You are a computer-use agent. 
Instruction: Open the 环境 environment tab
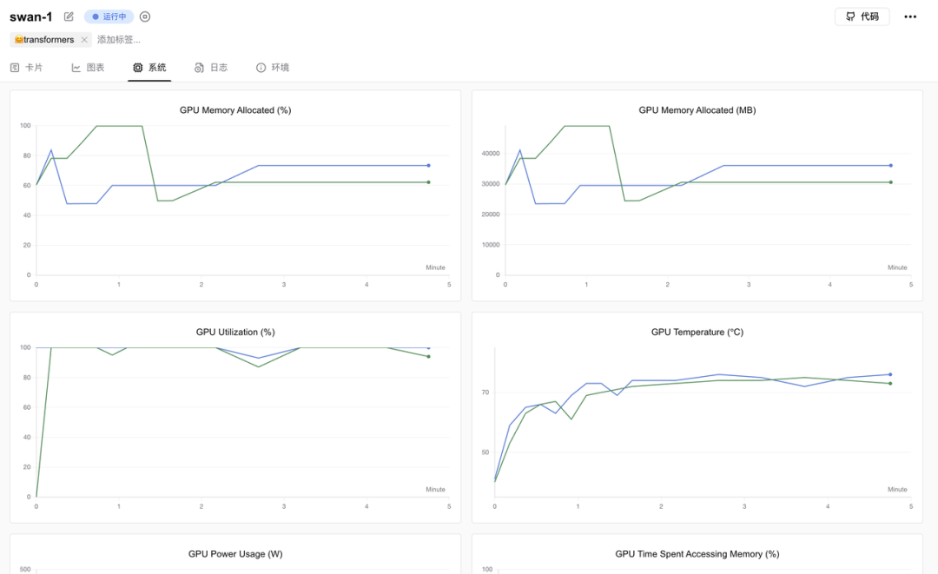click(273, 68)
